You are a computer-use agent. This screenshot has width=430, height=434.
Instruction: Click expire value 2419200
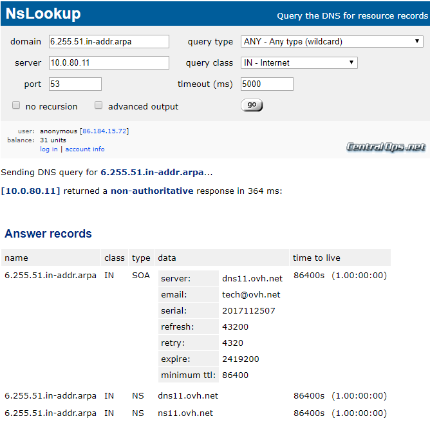tap(241, 359)
